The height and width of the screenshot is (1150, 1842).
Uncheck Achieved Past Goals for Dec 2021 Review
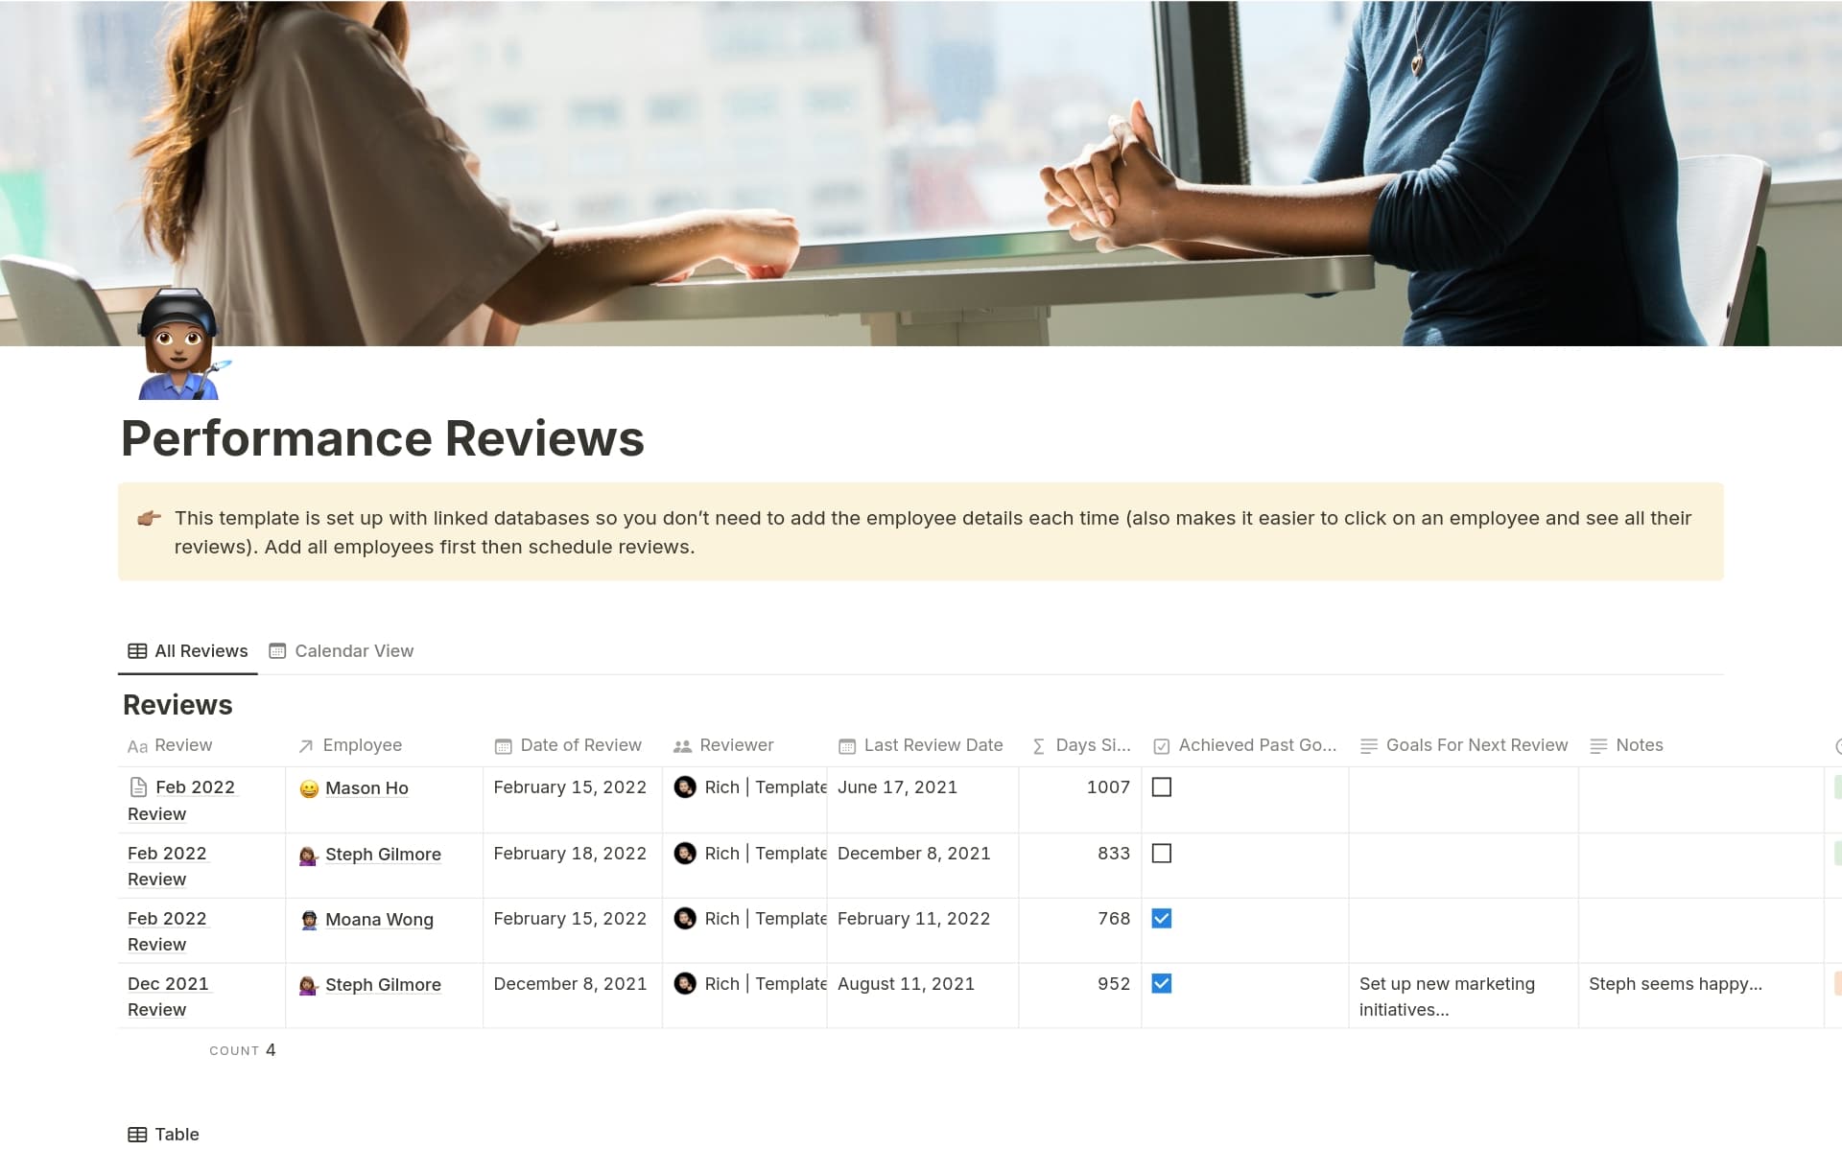click(1161, 984)
